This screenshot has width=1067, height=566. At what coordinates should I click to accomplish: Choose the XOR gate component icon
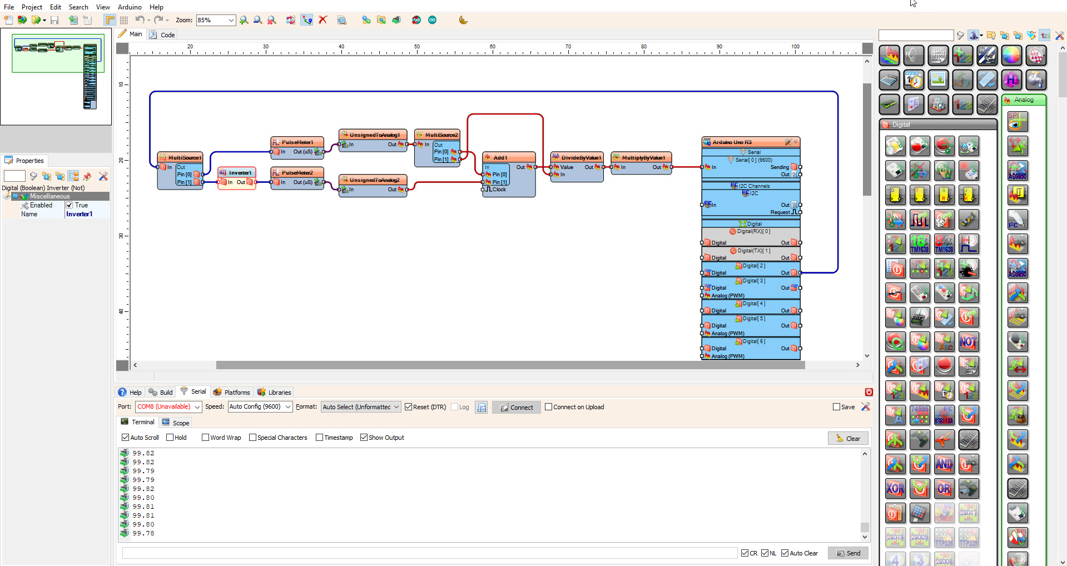(895, 489)
